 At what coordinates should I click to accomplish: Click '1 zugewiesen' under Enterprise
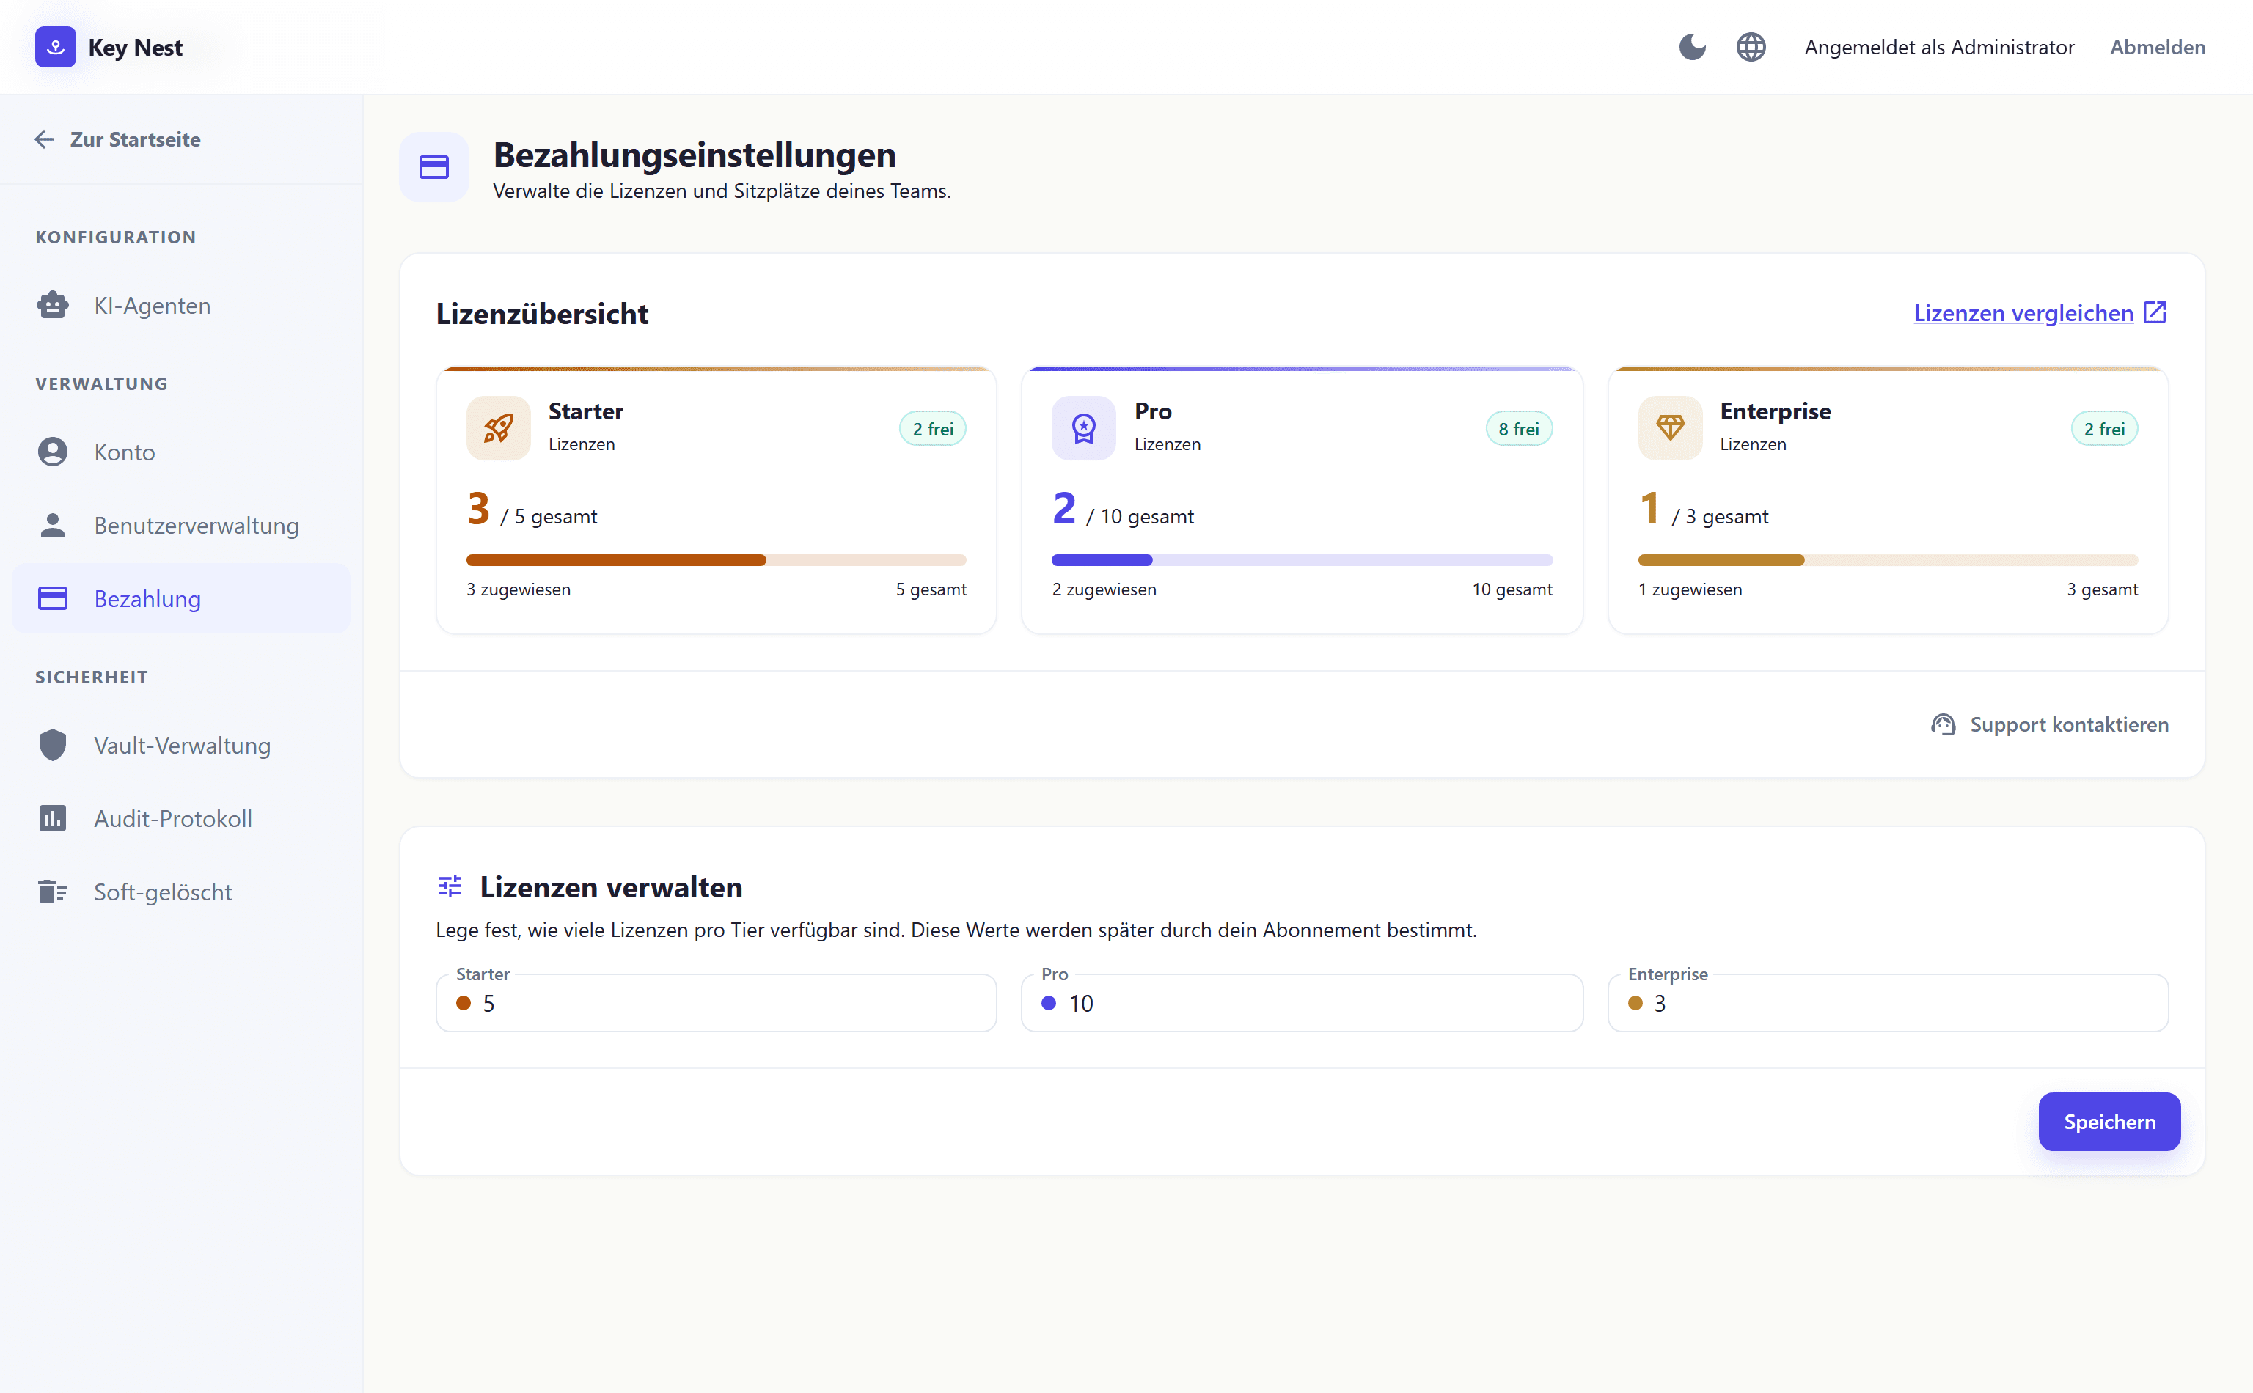click(1689, 589)
